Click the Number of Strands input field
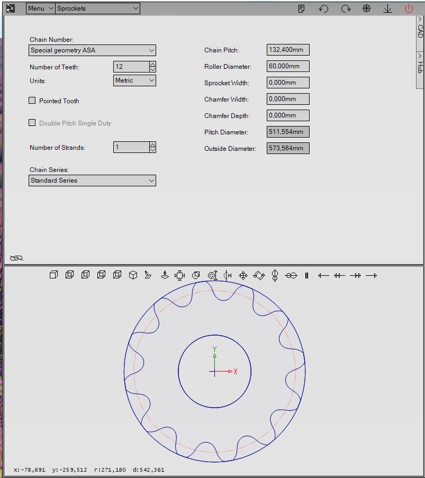 pos(131,147)
